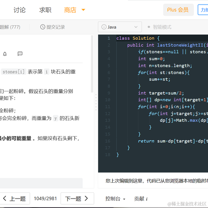
Task: Click line number 18 in the gutter
Action: (x=108, y=155)
